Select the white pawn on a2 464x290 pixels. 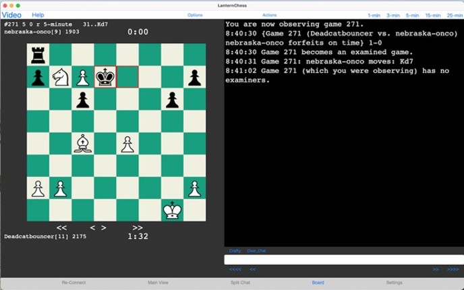[38, 189]
